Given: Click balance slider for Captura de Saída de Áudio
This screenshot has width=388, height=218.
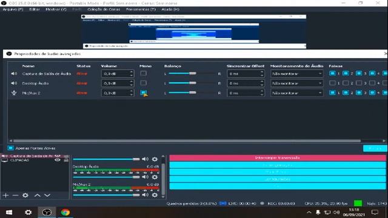Looking at the screenshot, I should 192,73.
